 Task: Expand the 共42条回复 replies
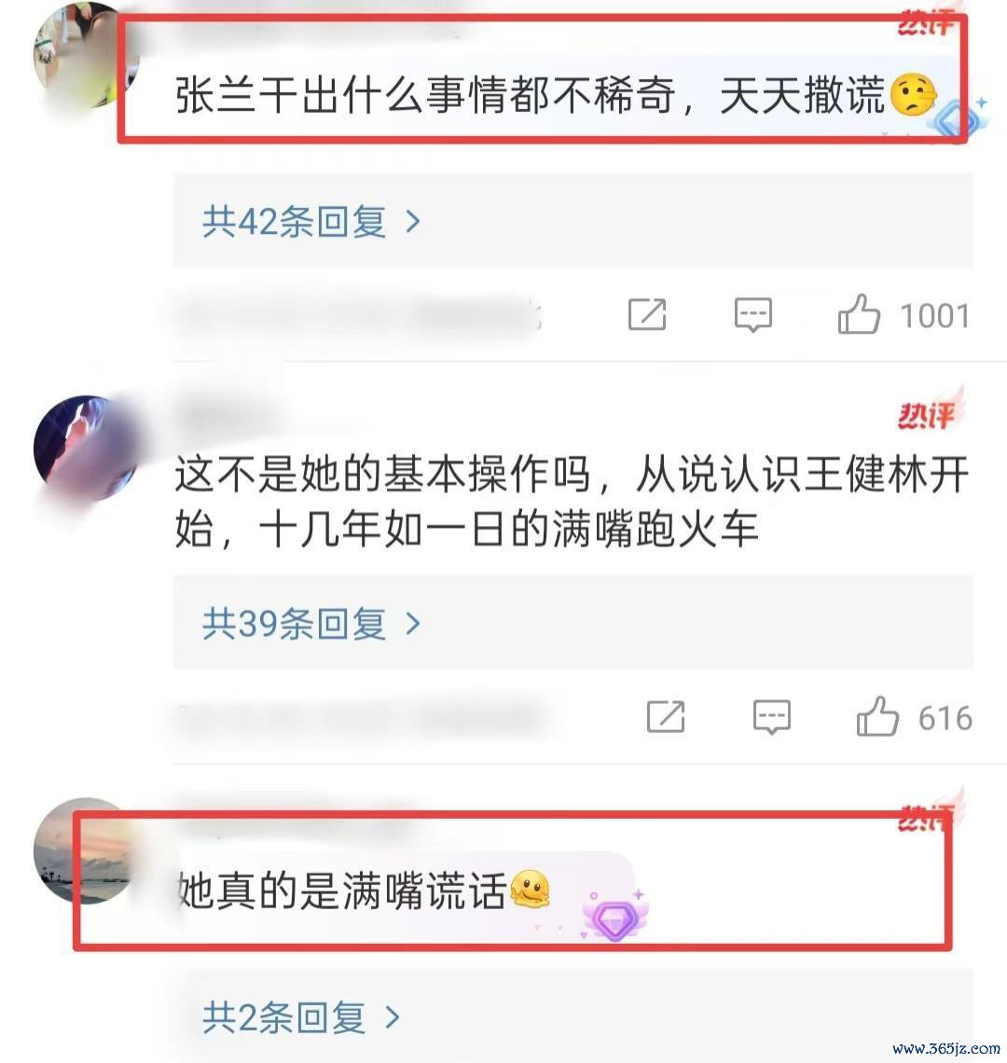311,221
